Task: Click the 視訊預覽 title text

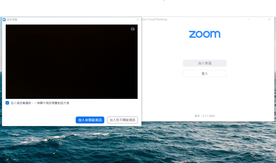Action: 12,20
